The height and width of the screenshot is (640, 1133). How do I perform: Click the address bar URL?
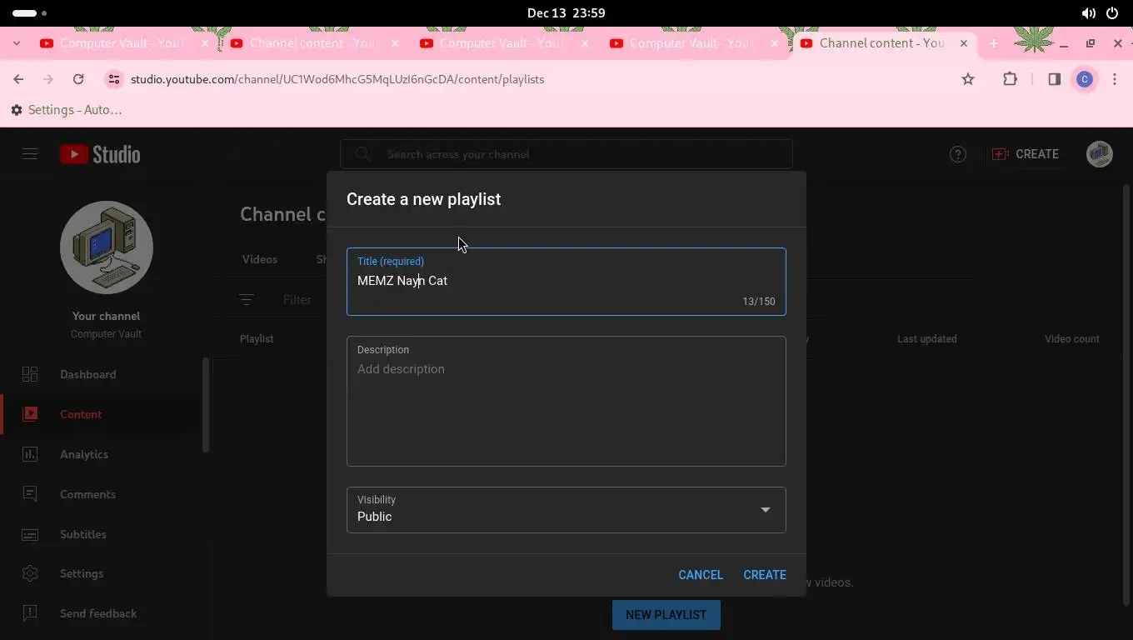pyautogui.click(x=337, y=79)
